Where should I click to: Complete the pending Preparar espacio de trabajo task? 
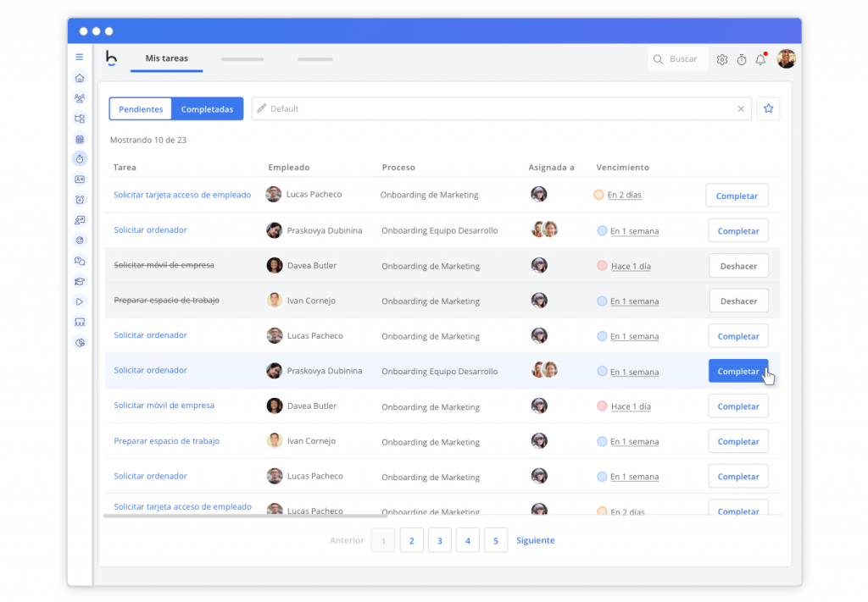[738, 442]
